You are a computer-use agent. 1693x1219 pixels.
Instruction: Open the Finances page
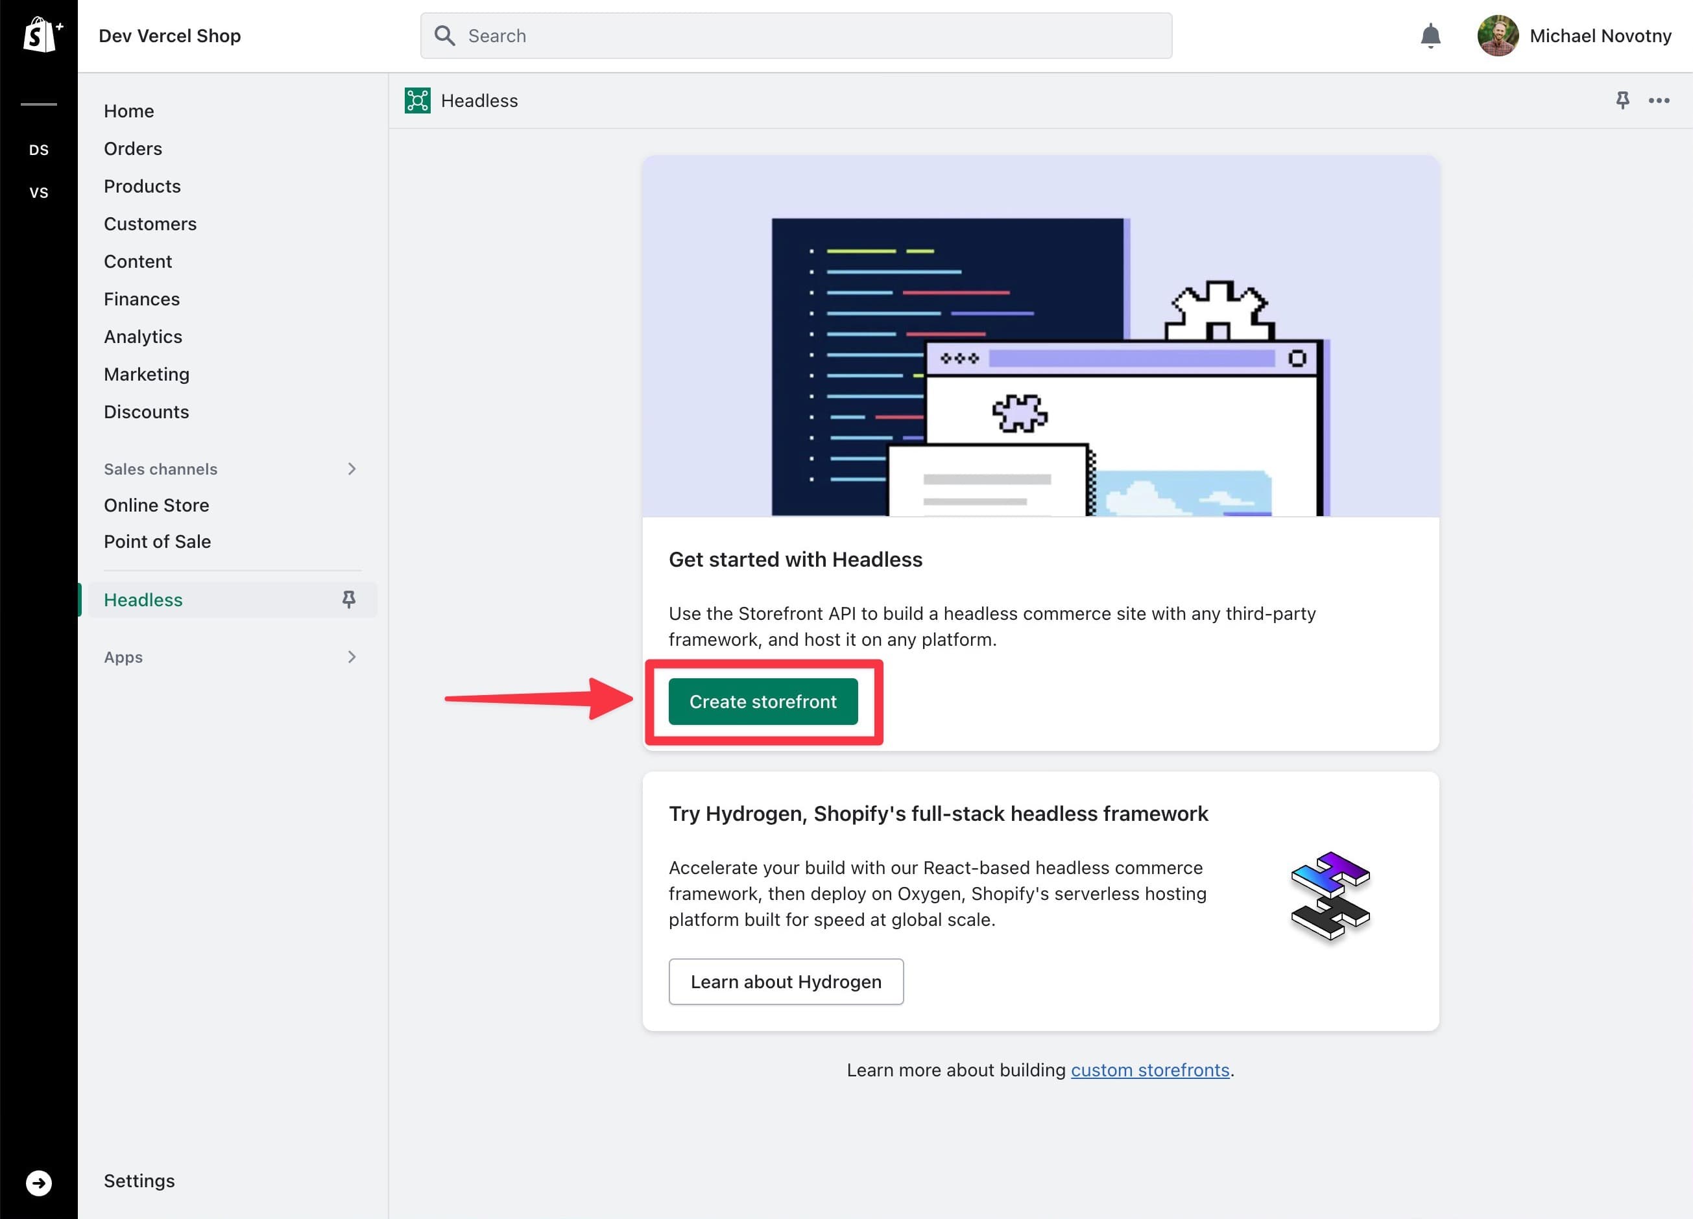point(142,299)
